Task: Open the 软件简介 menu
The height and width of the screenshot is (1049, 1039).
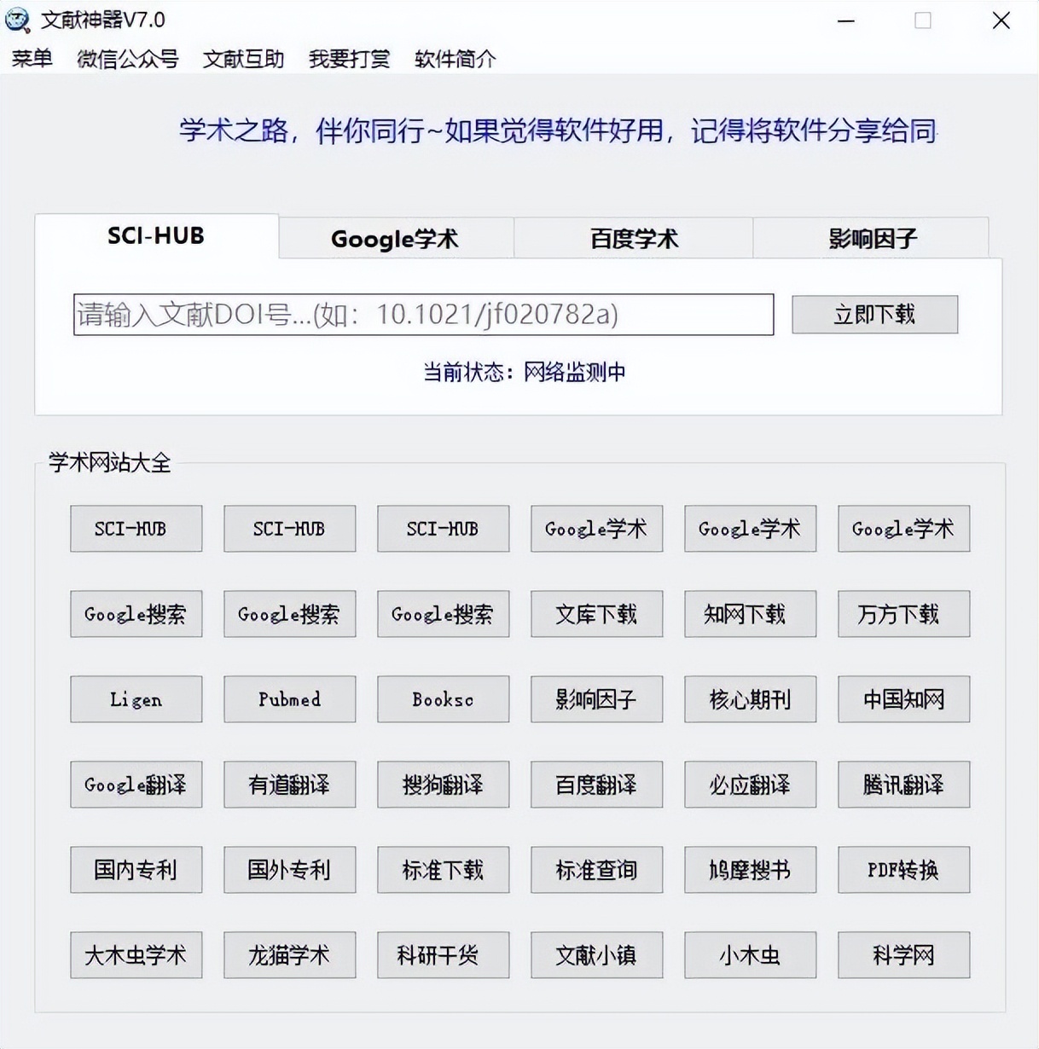Action: [x=455, y=59]
